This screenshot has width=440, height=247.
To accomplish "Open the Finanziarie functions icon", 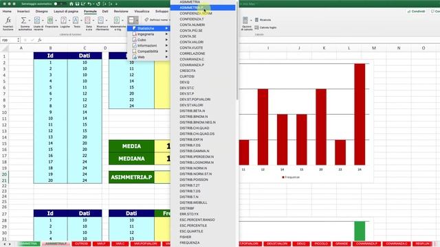I will 50,20.
